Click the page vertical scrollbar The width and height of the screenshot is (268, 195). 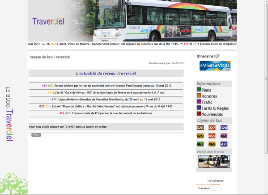(266, 79)
